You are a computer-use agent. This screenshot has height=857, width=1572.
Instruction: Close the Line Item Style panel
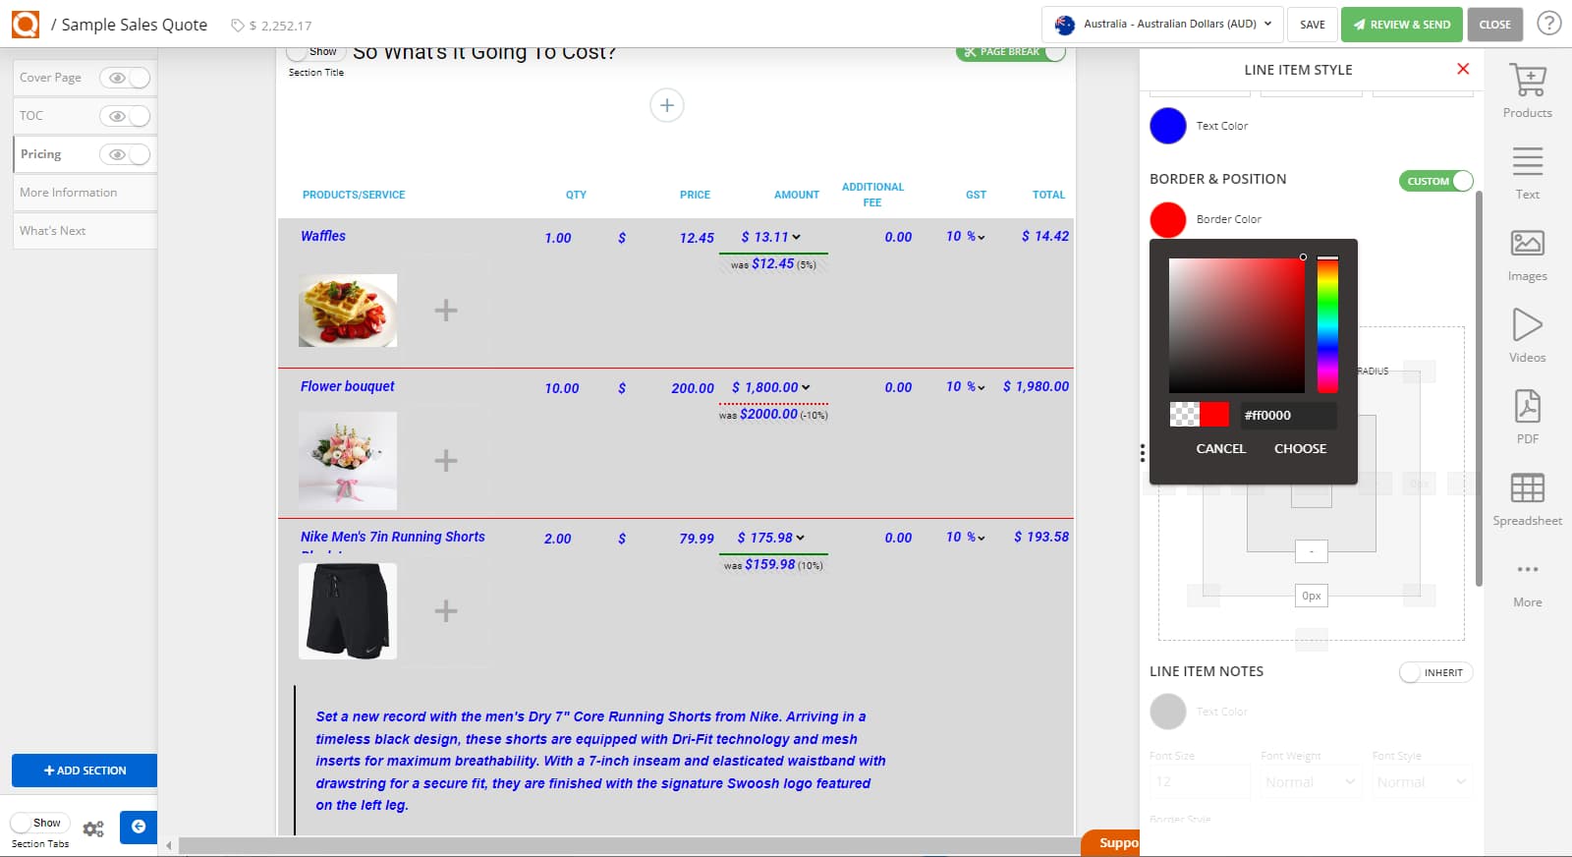[1463, 69]
